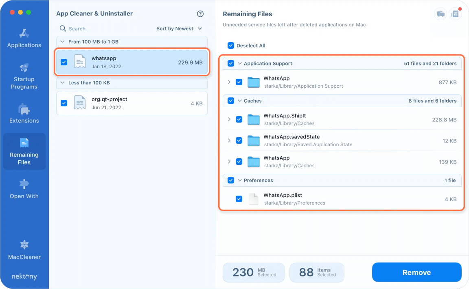Open the Open With section
This screenshot has height=289, width=469.
(x=24, y=189)
